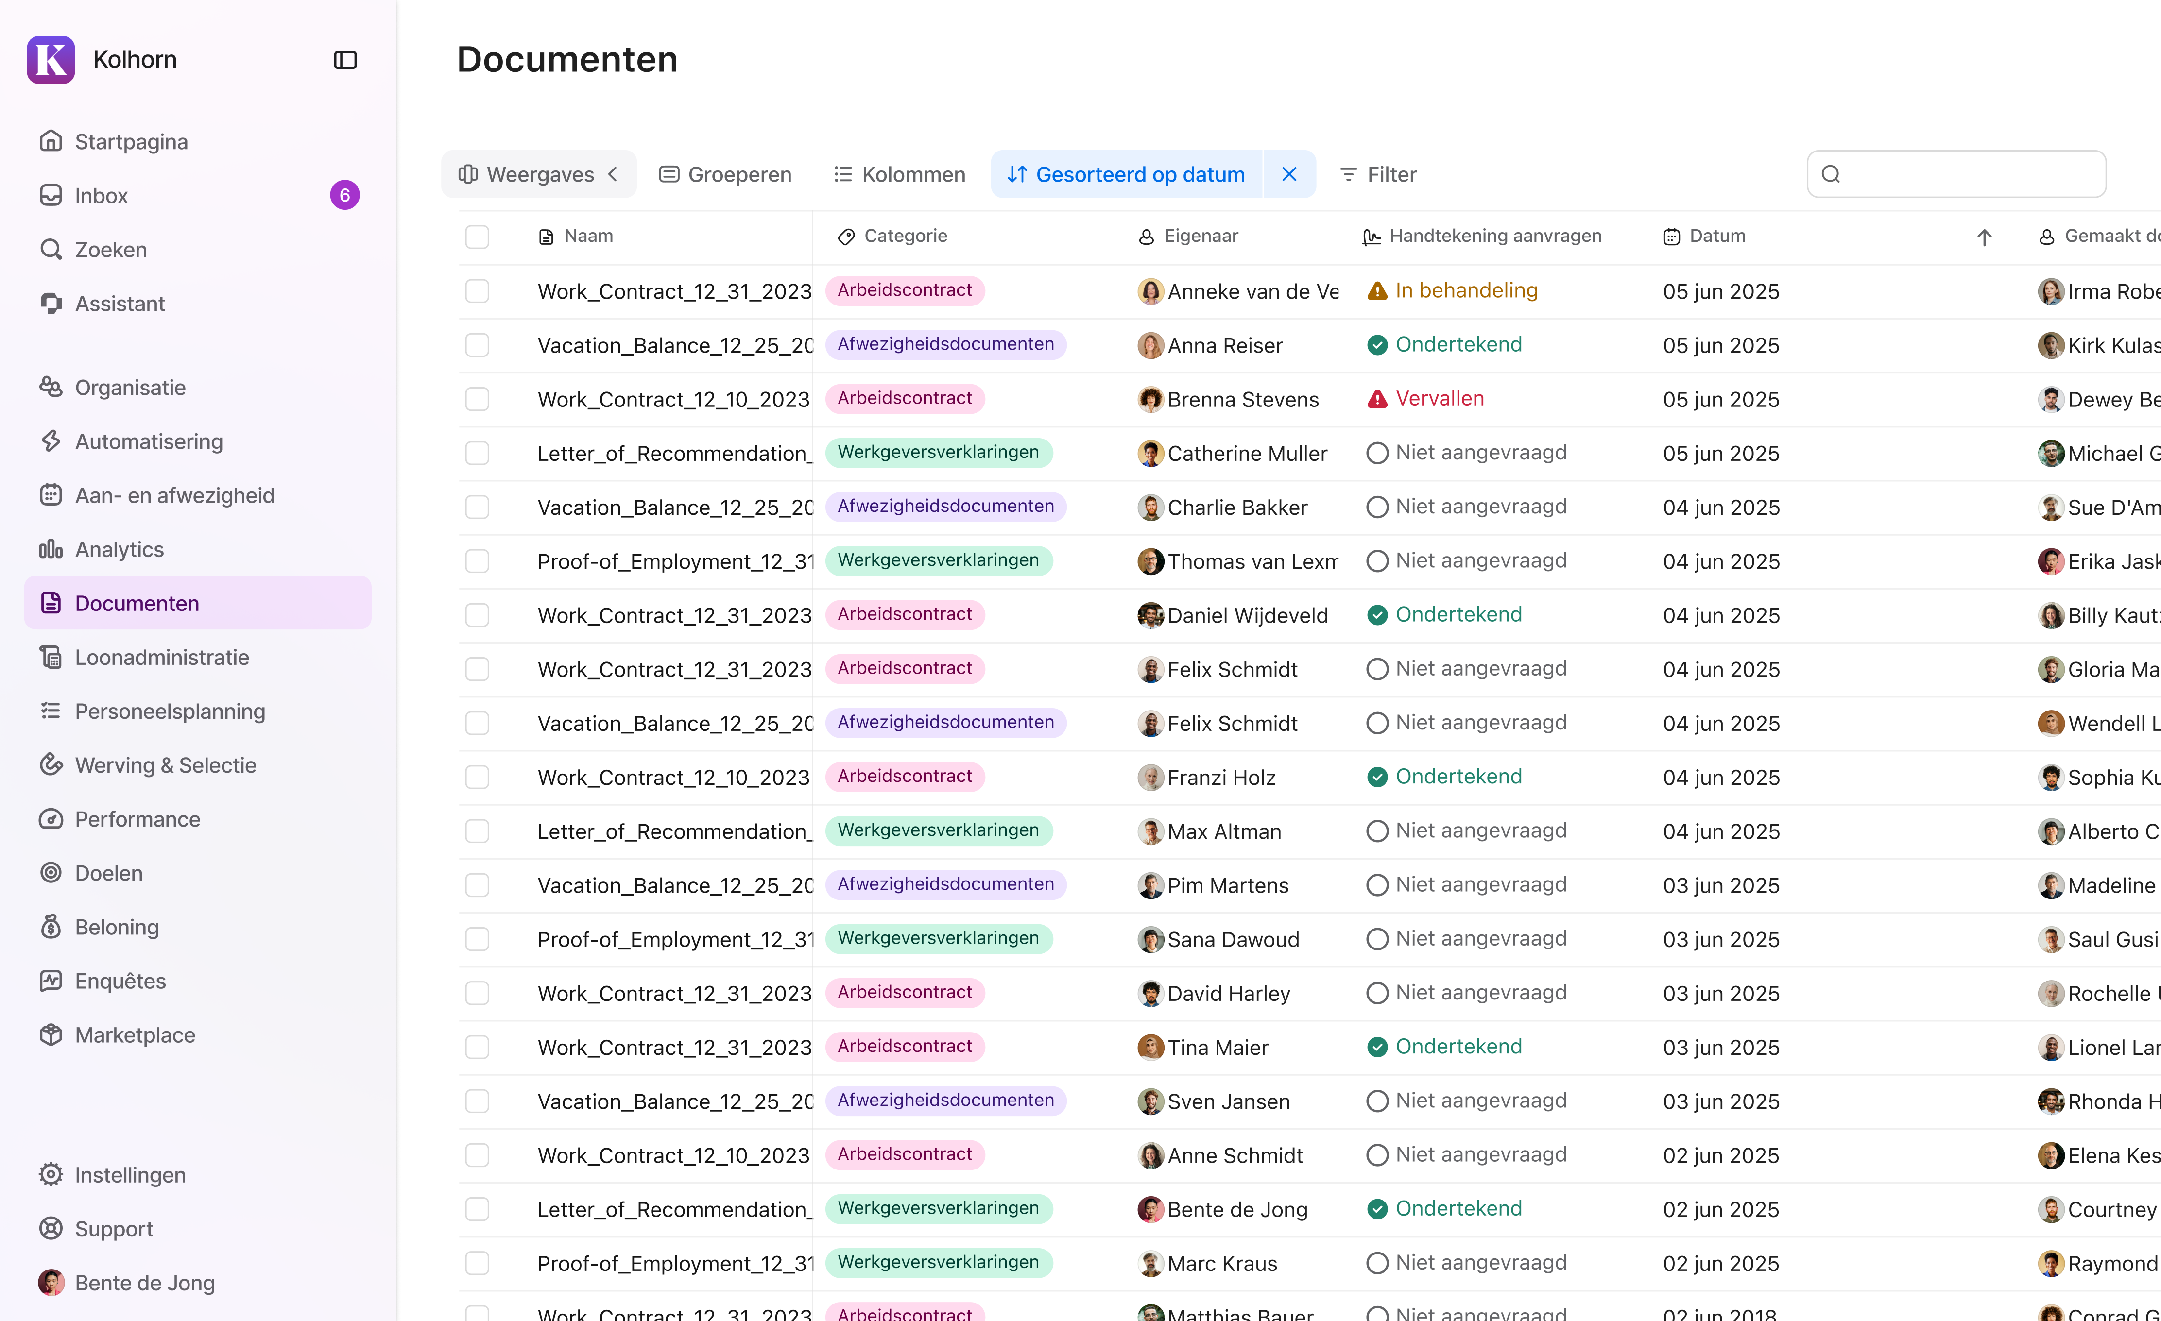Viewport: 2161px width, 1321px height.
Task: Select the checkbox for Daniel Wijdeveld's contract
Action: [x=477, y=614]
